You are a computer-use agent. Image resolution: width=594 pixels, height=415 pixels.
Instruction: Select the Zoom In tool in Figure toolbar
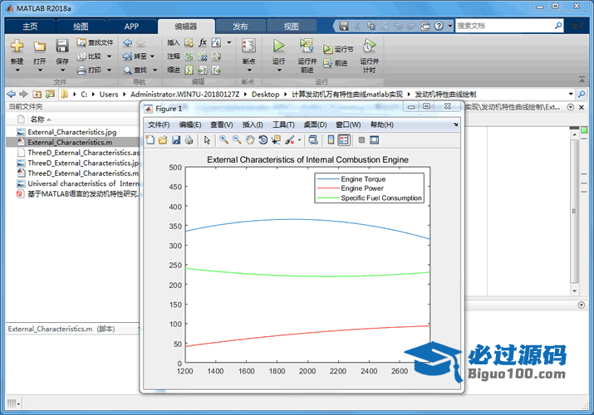point(224,140)
